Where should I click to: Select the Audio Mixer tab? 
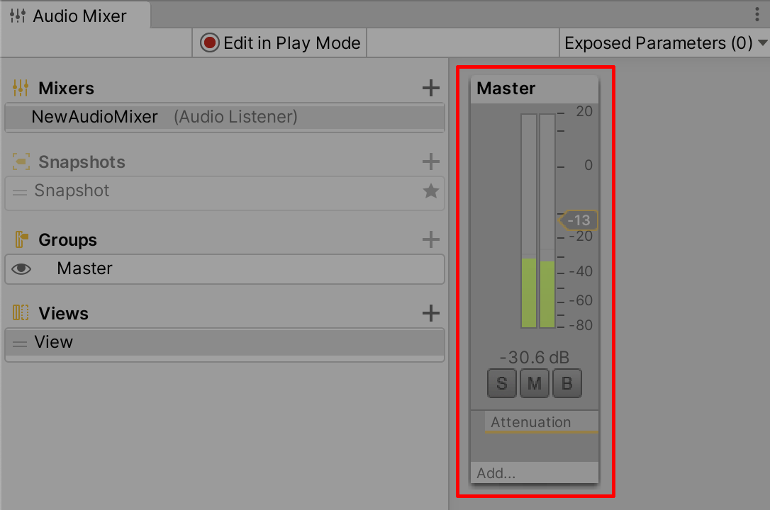75,16
